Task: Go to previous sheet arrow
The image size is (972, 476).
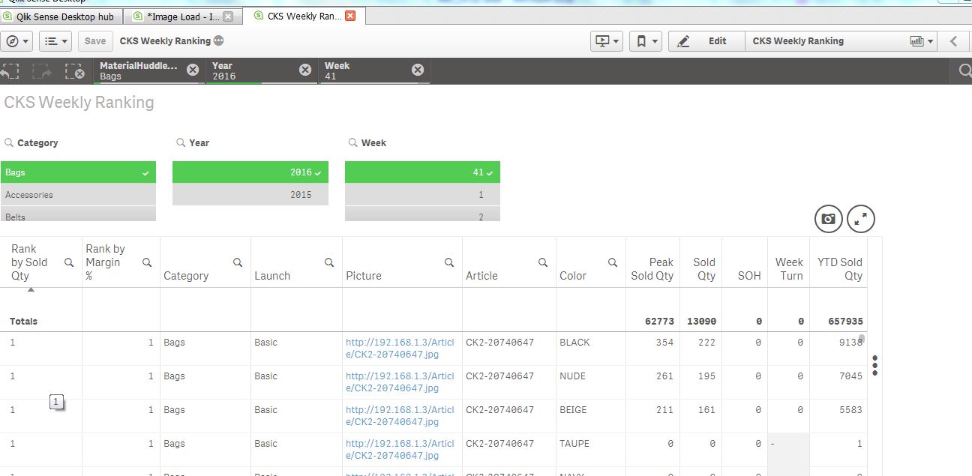Action: [x=954, y=41]
